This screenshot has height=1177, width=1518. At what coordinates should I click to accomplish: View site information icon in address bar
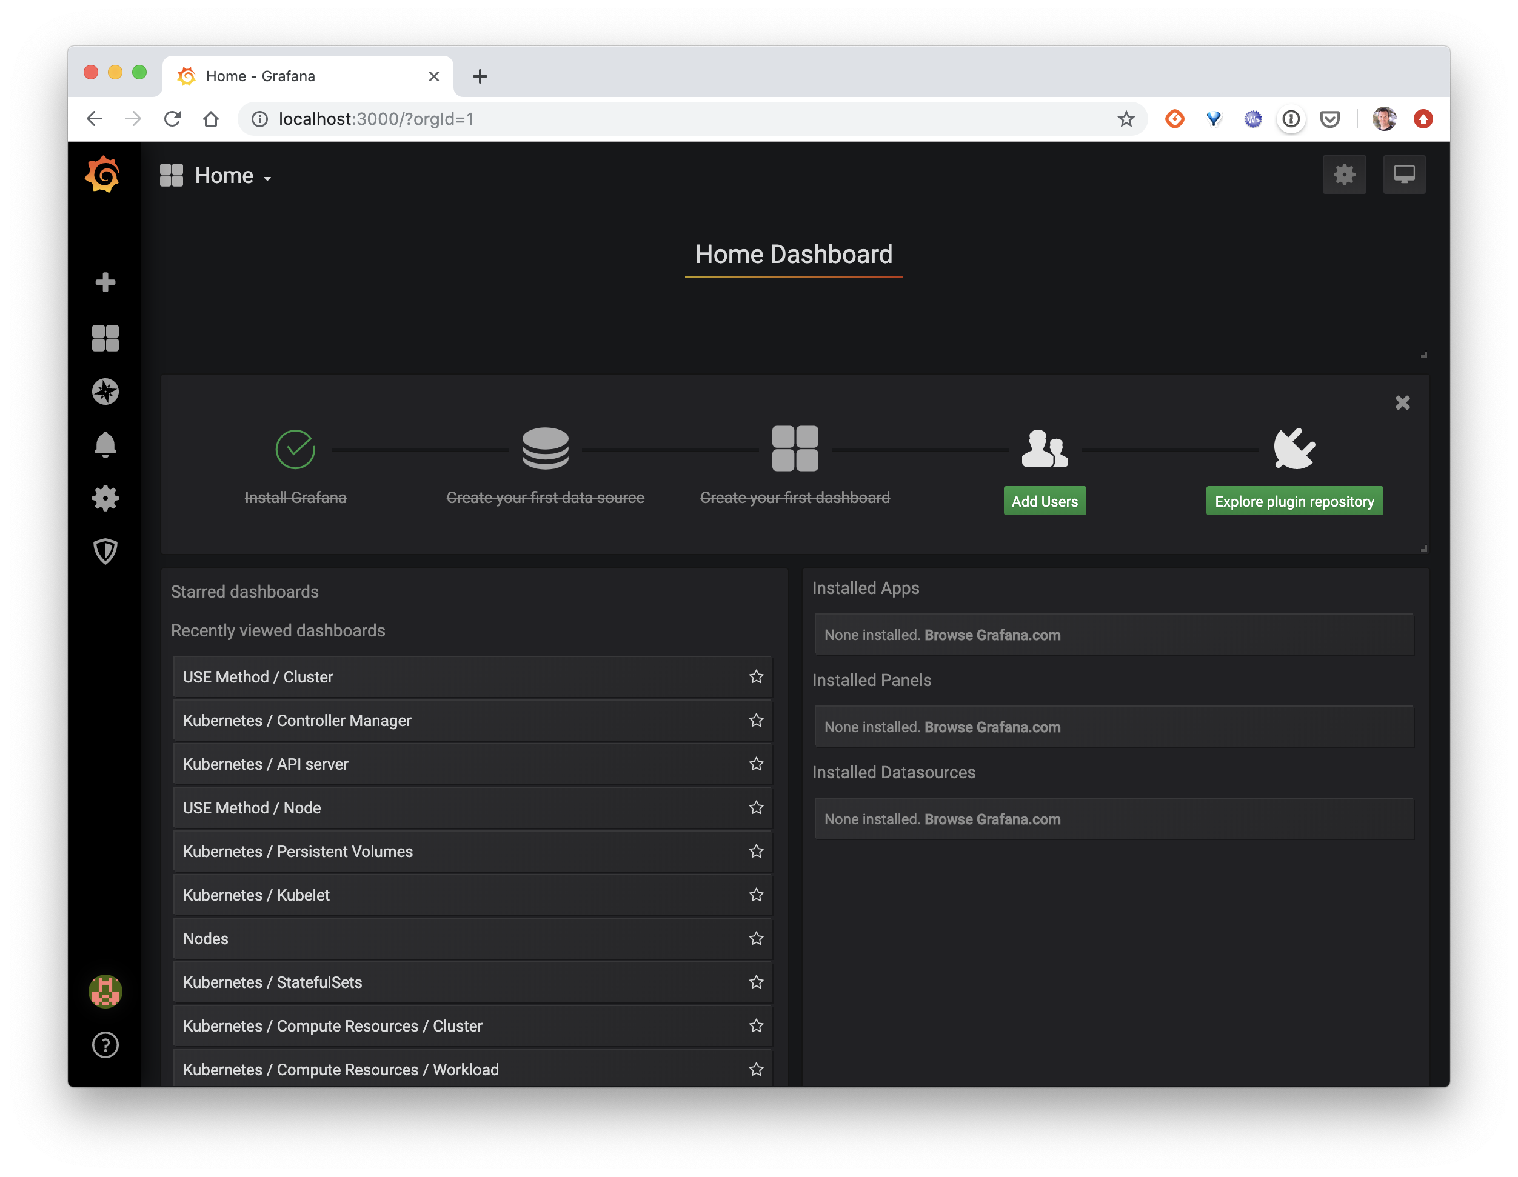click(259, 119)
